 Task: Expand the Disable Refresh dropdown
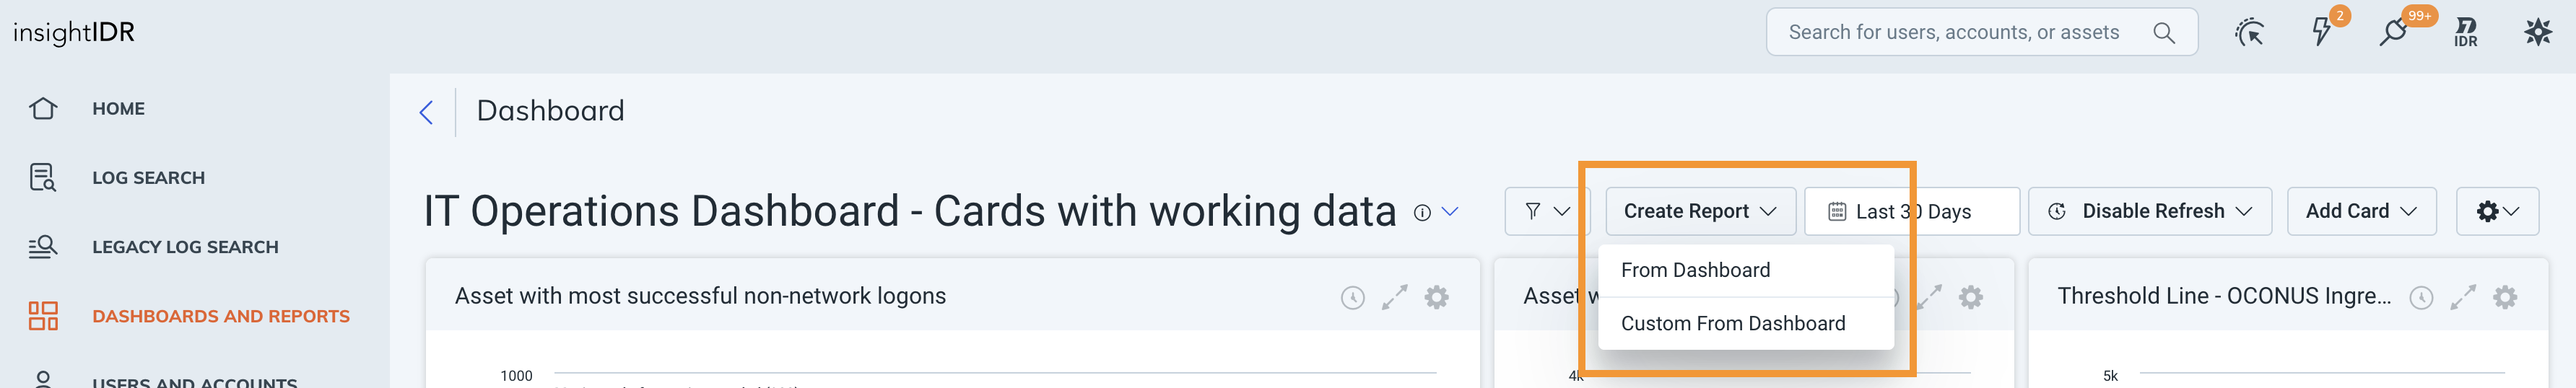click(x=2150, y=211)
